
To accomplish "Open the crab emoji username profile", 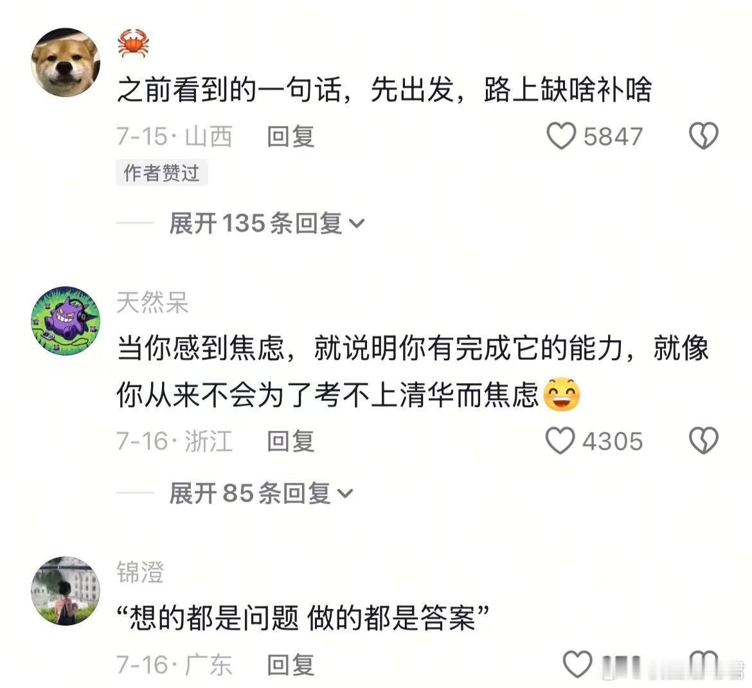I will pos(133,43).
